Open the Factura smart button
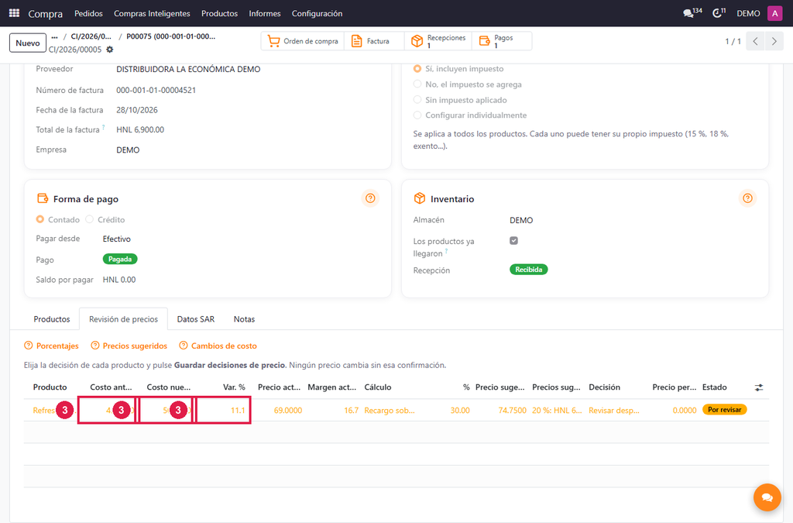This screenshot has height=523, width=793. pos(374,41)
